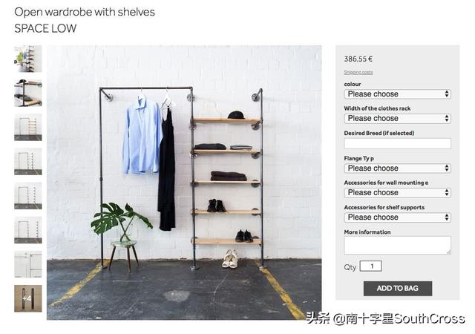475x334 pixels.
Task: Select the seventh thumbnail with white drawing
Action: click(x=28, y=264)
